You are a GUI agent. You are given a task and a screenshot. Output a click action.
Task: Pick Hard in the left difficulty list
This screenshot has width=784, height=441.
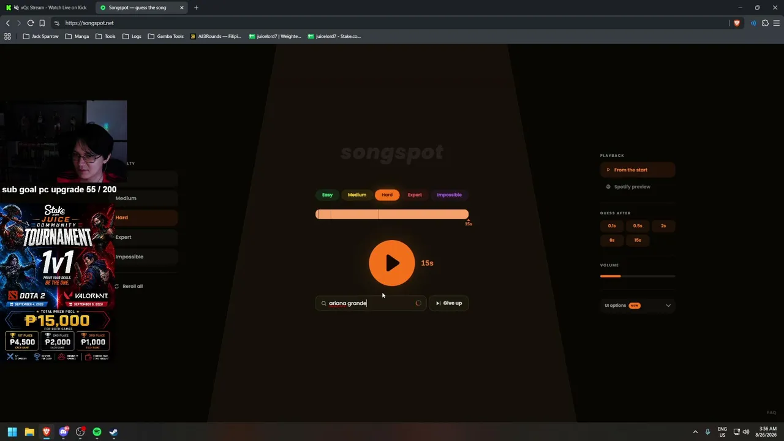pos(145,217)
